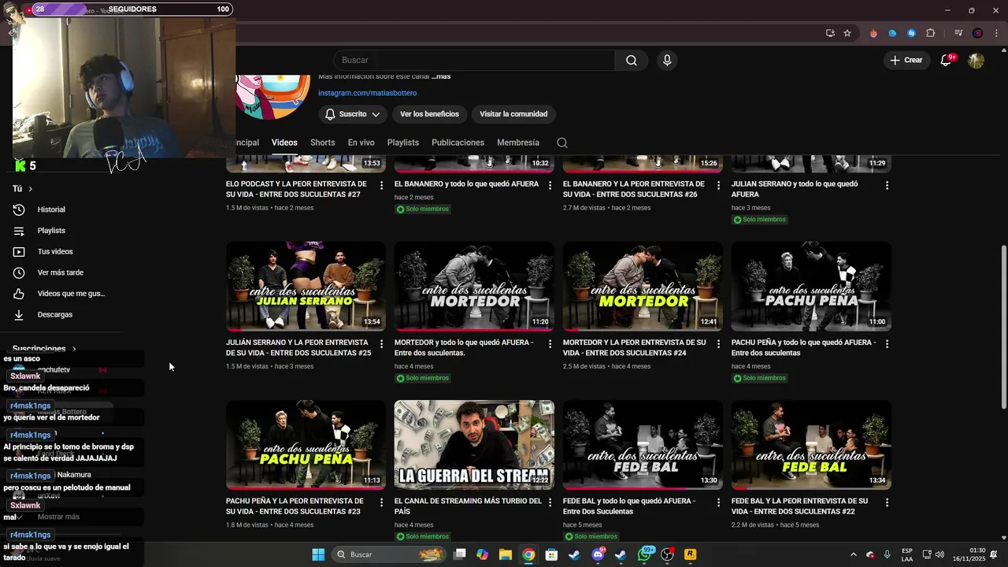The height and width of the screenshot is (567, 1008).
Task: Open WhatsApp from the taskbar
Action: [x=645, y=554]
